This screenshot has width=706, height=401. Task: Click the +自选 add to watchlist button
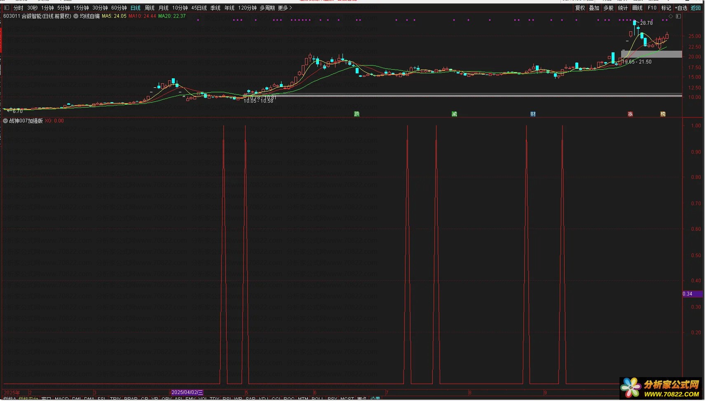pyautogui.click(x=681, y=8)
